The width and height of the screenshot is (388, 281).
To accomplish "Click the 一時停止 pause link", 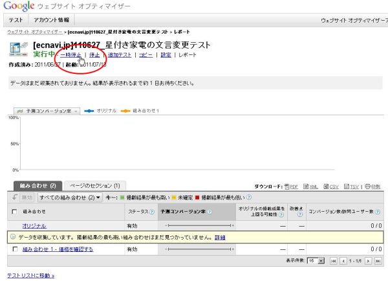I will tap(70, 56).
